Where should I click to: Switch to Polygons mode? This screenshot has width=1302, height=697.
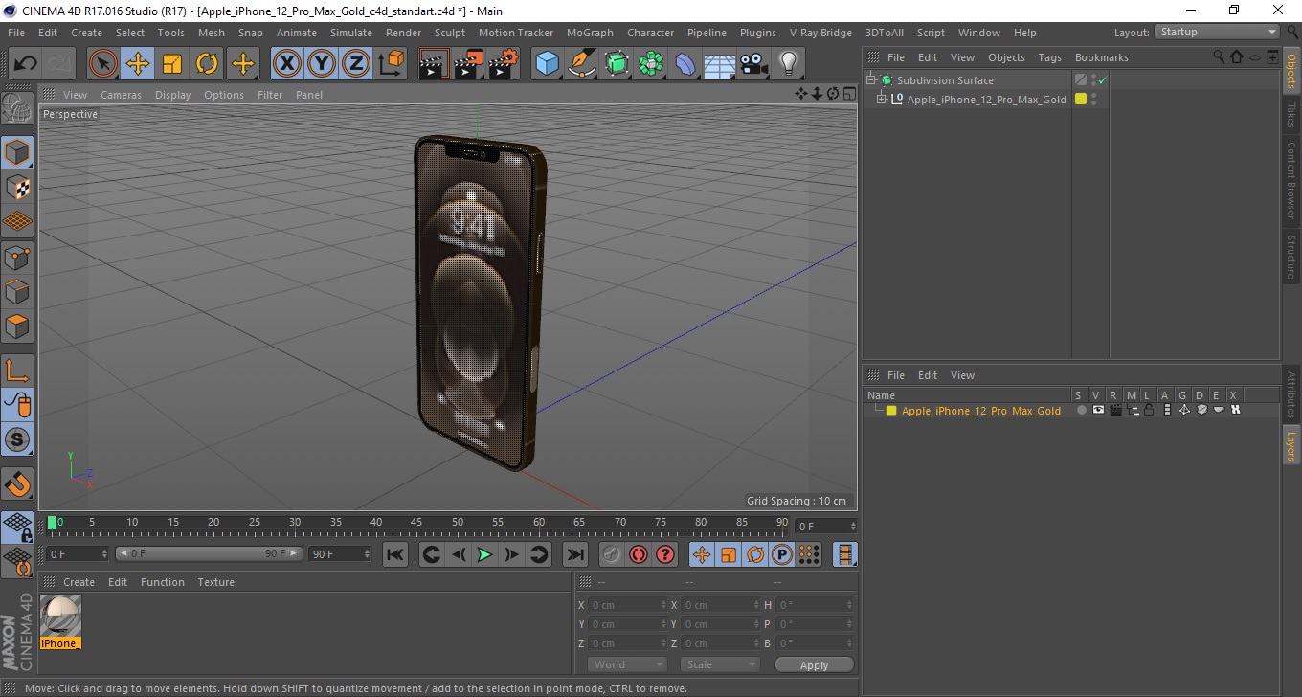tap(17, 326)
